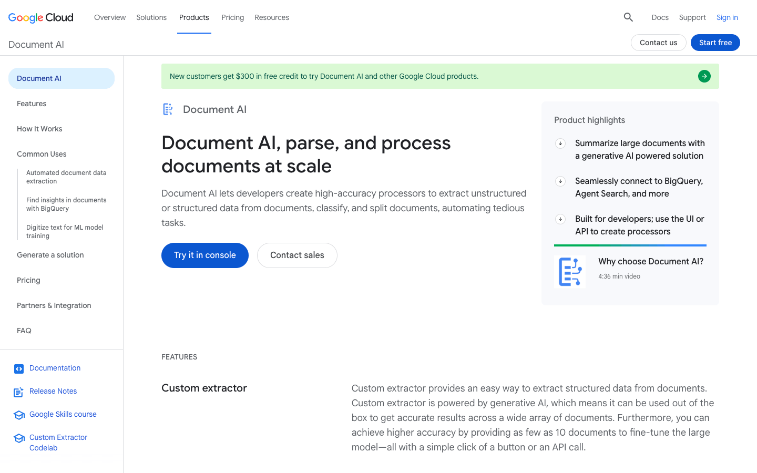Click the Google Skills course graduation cap icon
The image size is (757, 473).
click(19, 415)
